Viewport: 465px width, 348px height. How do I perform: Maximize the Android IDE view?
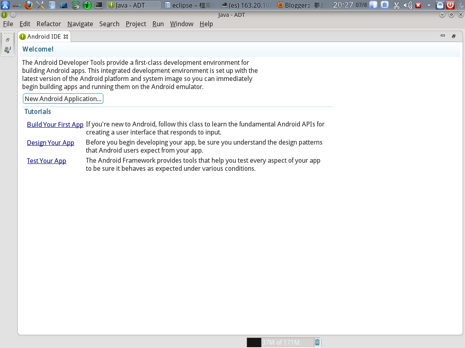coord(454,36)
